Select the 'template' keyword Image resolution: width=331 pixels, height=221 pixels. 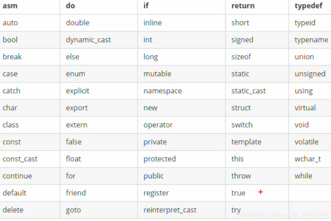tap(246, 142)
